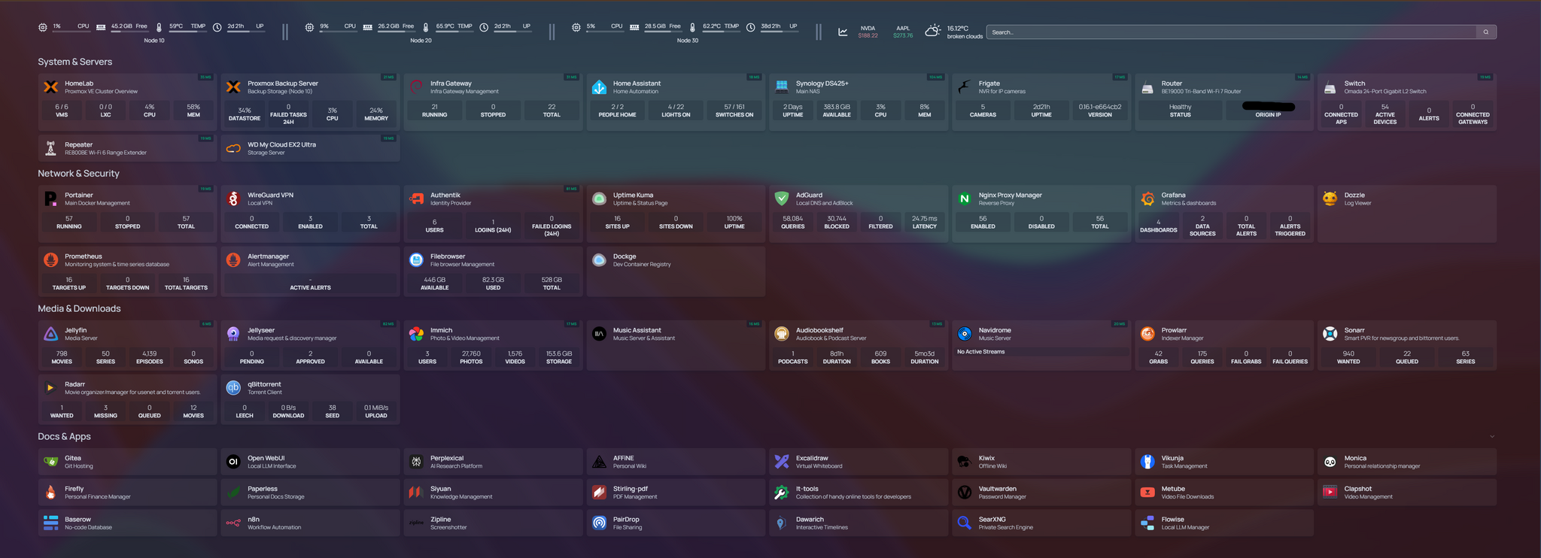Click the magnifier search button

[1485, 32]
